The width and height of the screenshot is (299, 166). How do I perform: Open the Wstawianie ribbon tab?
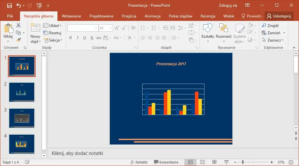(71, 16)
